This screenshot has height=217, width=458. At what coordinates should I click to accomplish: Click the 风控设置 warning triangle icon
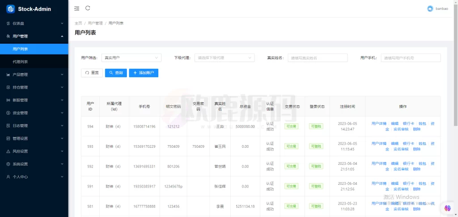pos(8,151)
